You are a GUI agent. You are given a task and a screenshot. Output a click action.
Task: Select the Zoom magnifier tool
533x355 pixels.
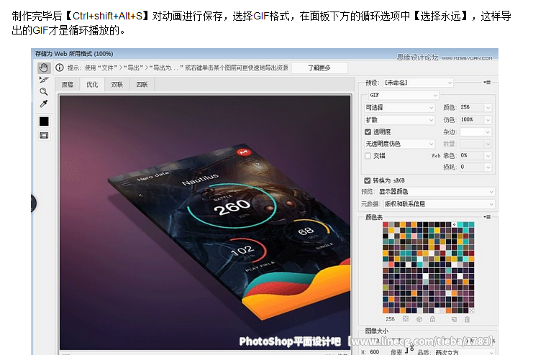[43, 91]
